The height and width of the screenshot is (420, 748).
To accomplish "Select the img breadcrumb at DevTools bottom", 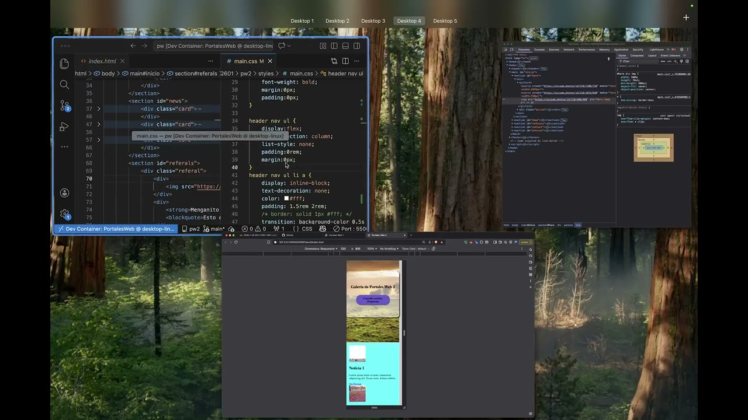I will pos(578,225).
